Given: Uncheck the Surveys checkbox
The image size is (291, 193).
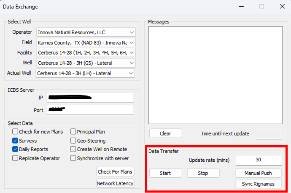Looking at the screenshot, I should [16, 141].
